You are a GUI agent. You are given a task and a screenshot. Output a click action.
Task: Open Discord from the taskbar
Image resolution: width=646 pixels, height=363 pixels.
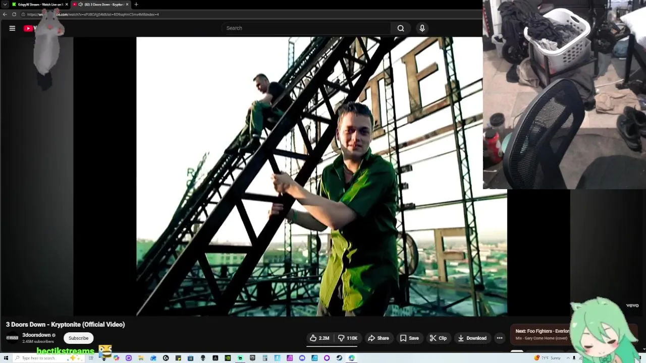(302, 358)
